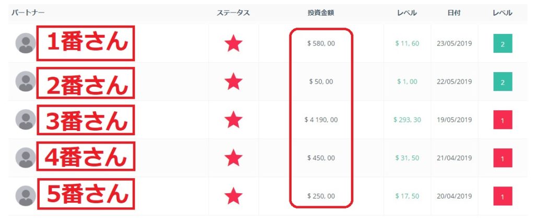This screenshot has width=535, height=222.
Task: Click the star status icon for 5番さん
Action: coord(234,196)
